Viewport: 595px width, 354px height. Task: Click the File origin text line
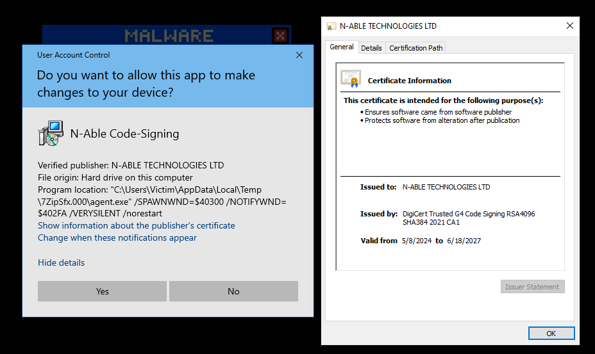(115, 177)
